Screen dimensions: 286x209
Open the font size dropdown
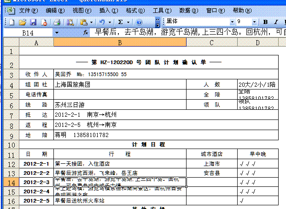pos(254,22)
